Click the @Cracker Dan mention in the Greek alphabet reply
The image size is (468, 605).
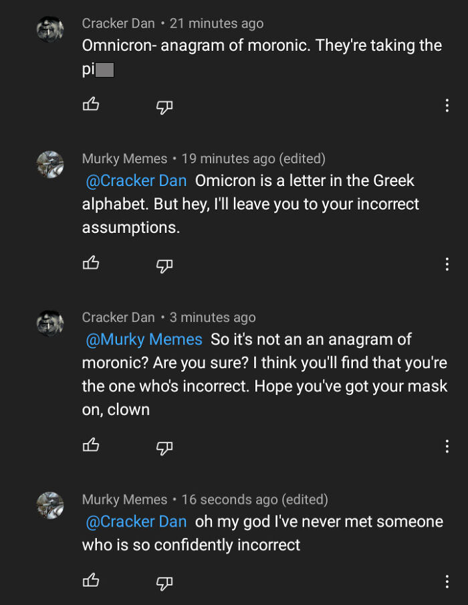[136, 181]
